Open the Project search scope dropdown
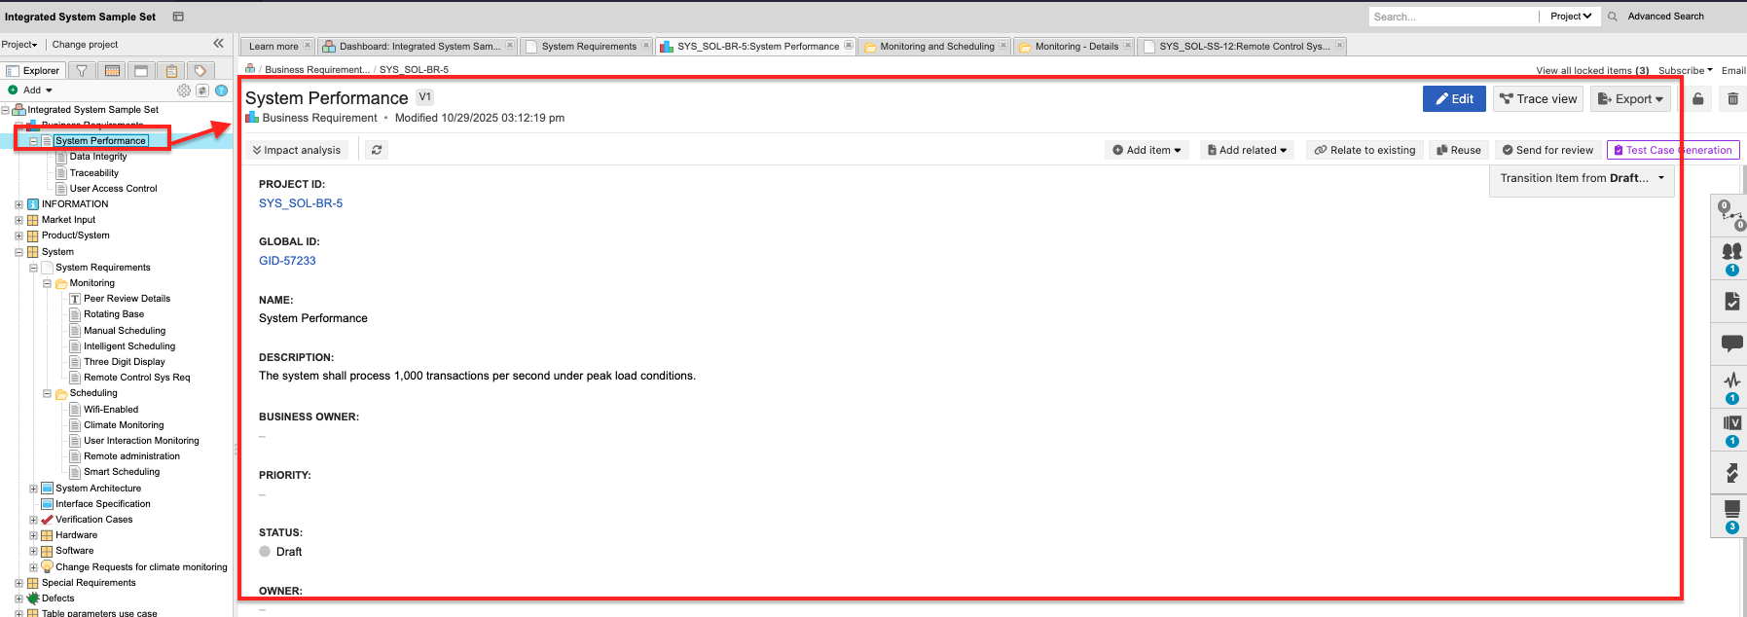Screen dimensions: 1747x617 [x=1571, y=17]
